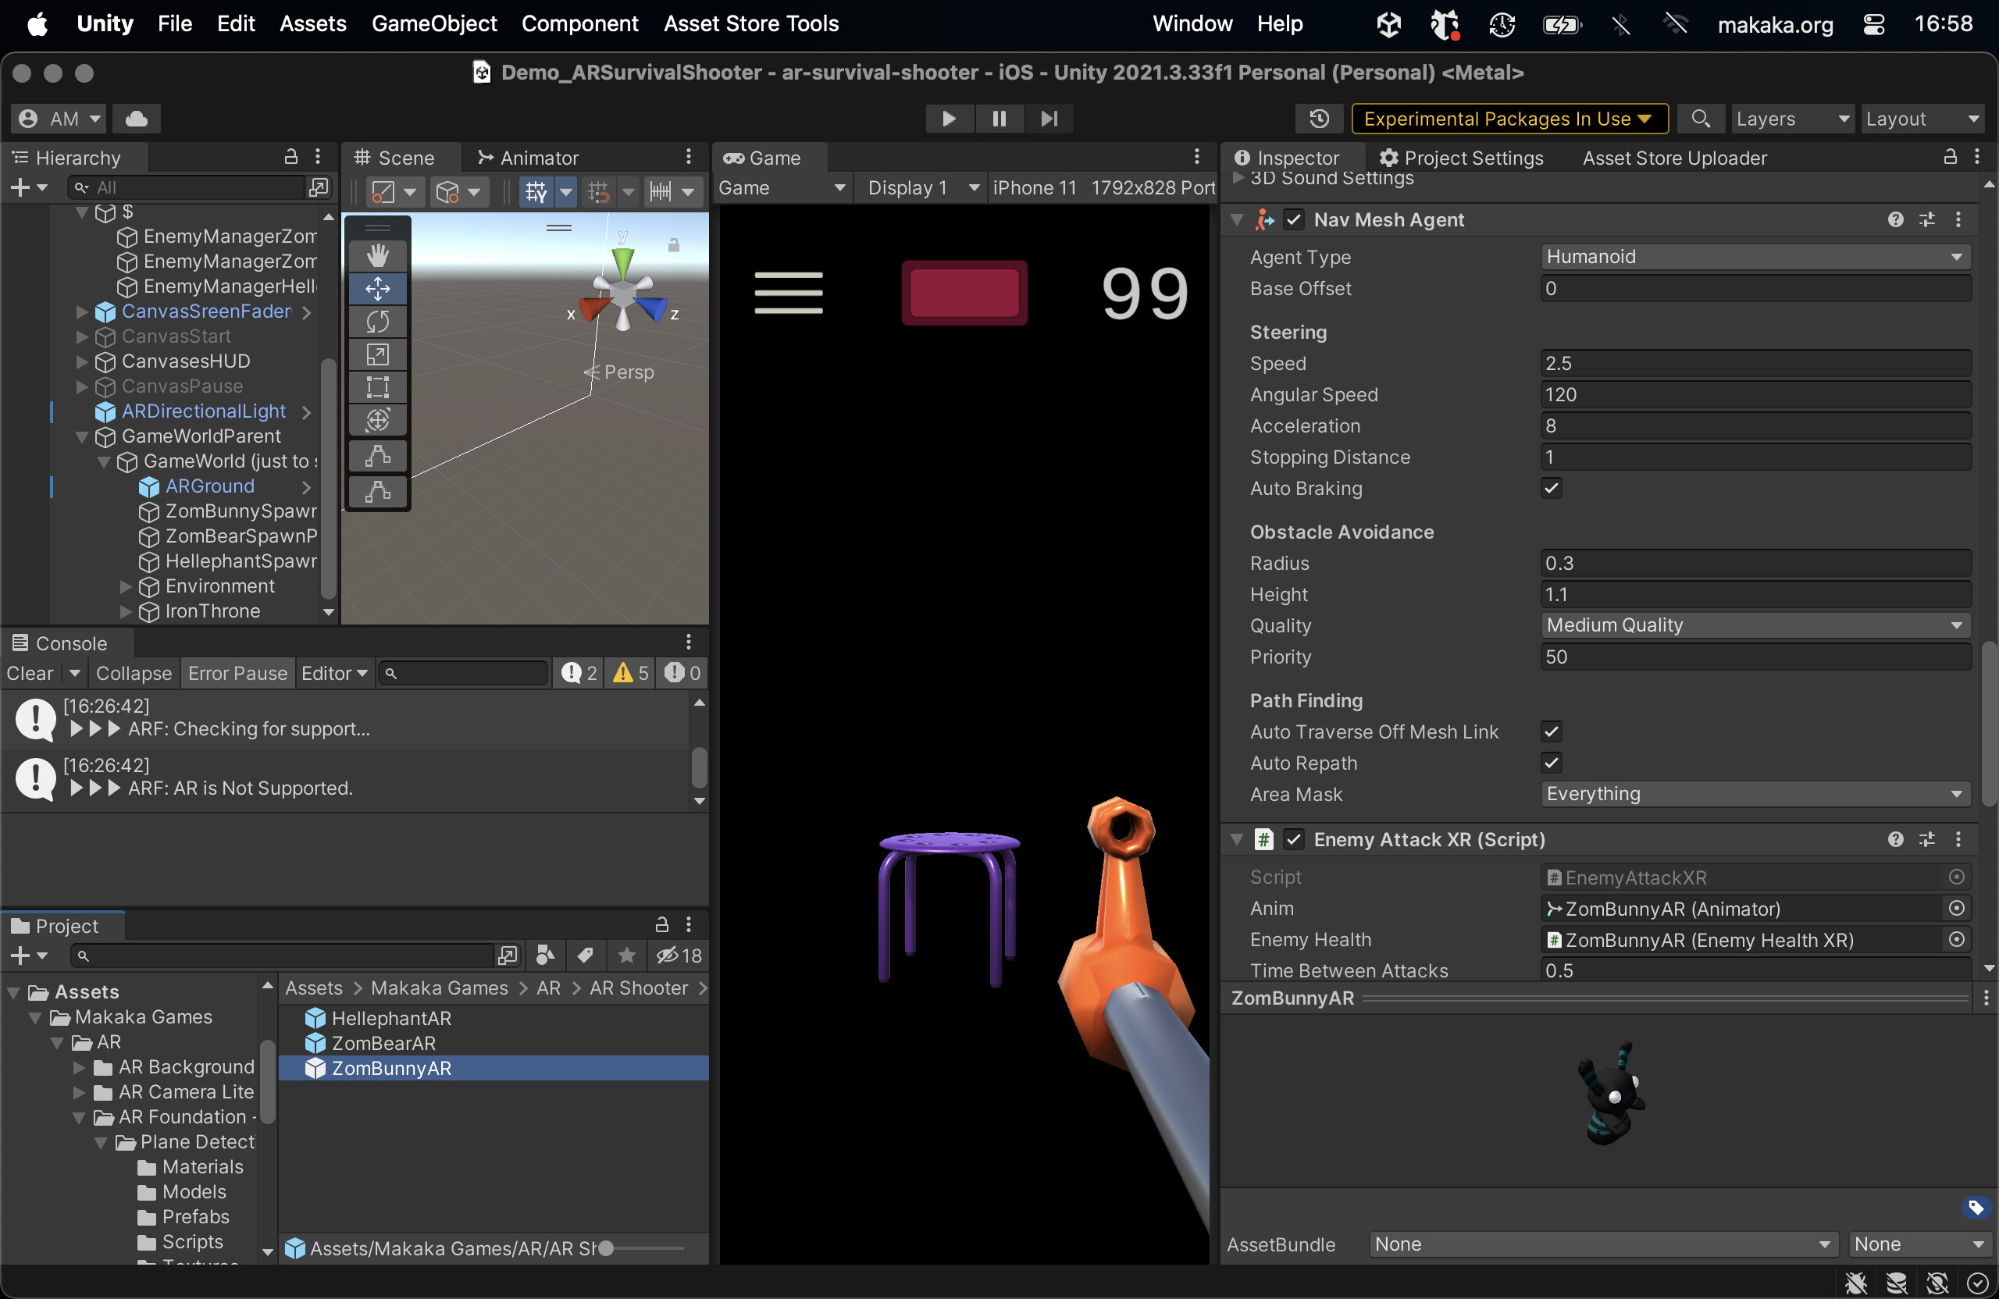Click the Nav Mesh Agent help icon
This screenshot has height=1299, width=1999.
[x=1896, y=219]
